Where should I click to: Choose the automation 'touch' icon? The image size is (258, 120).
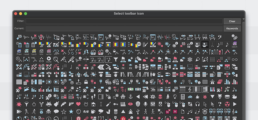click(x=34, y=52)
